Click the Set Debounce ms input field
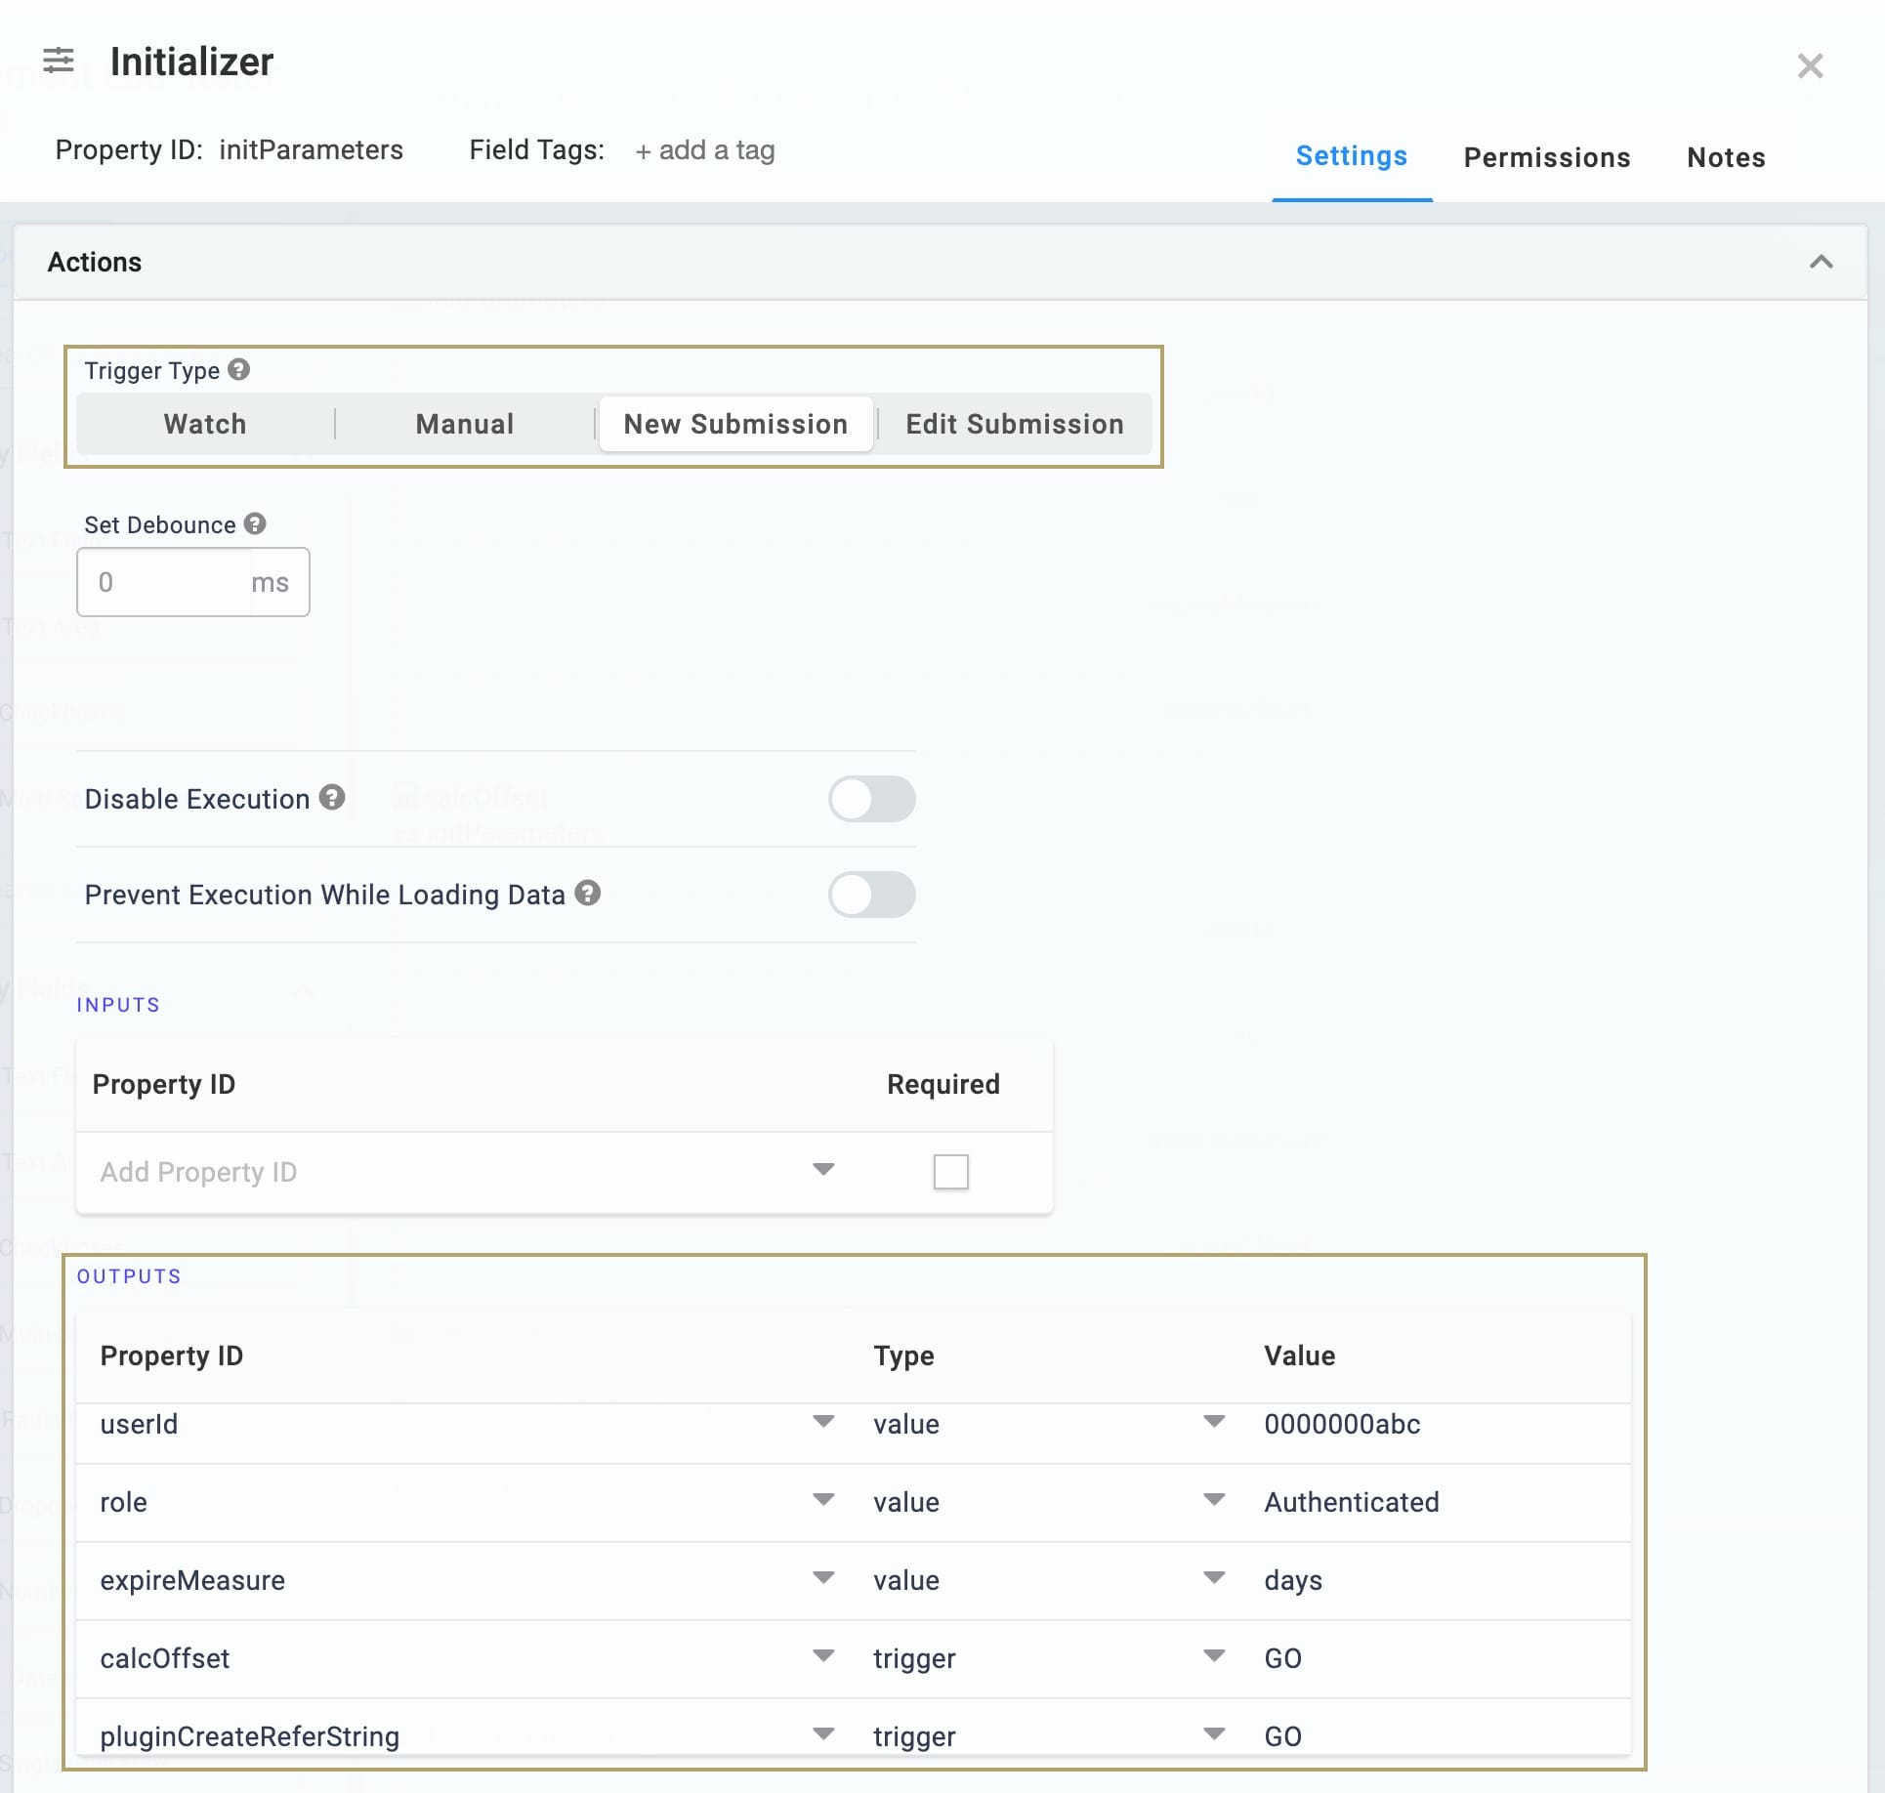The image size is (1885, 1793). [x=193, y=582]
